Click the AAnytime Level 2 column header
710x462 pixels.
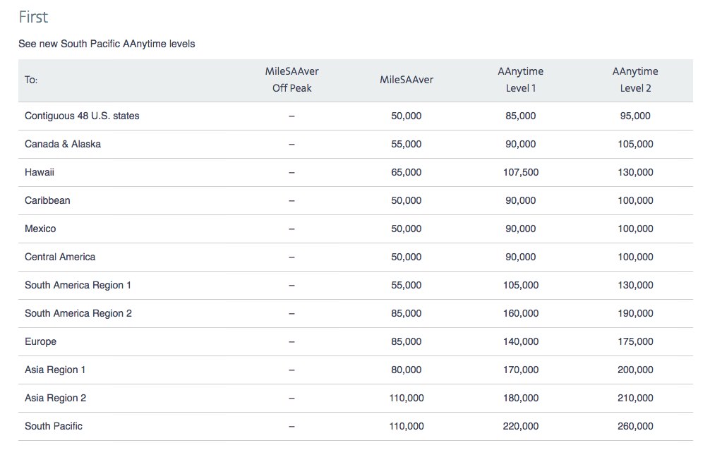coord(635,80)
